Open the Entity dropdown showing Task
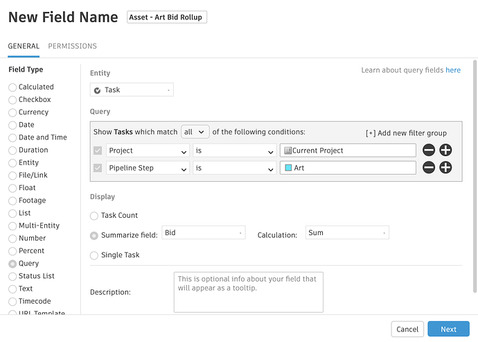 (132, 90)
